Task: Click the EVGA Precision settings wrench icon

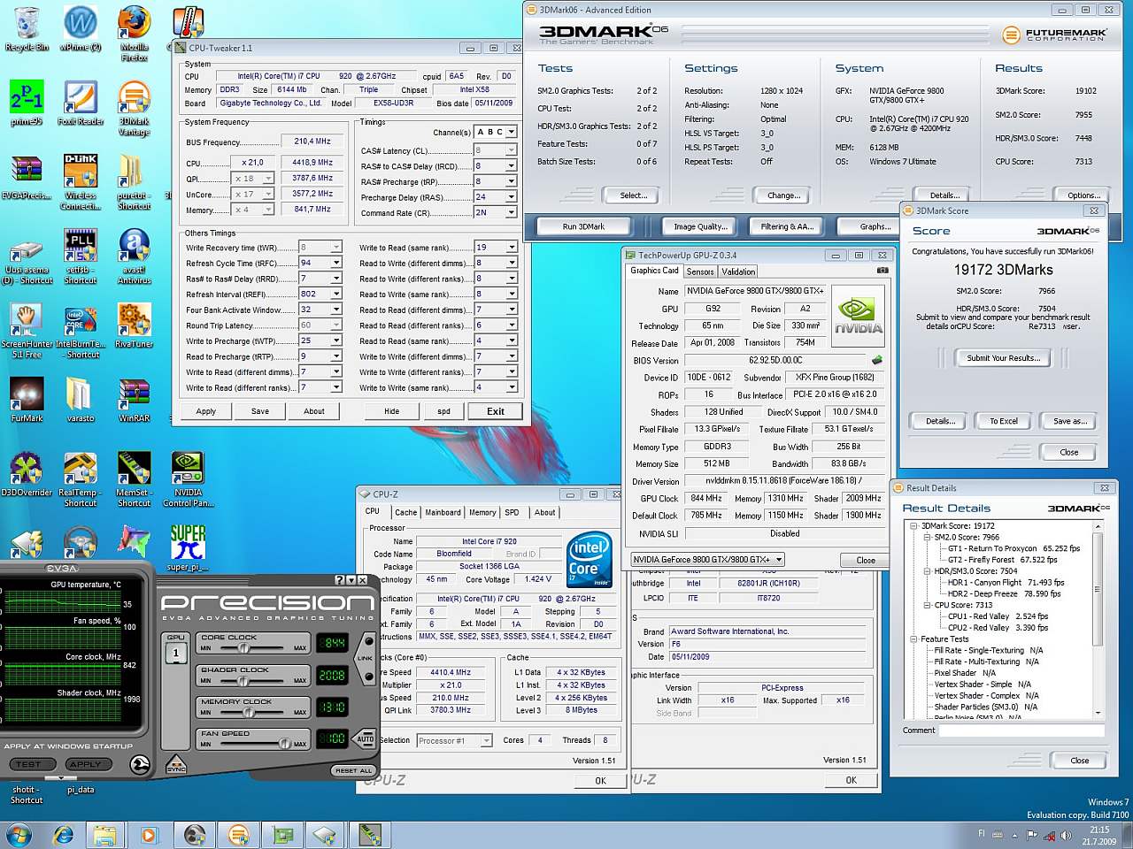Action: pos(140,764)
